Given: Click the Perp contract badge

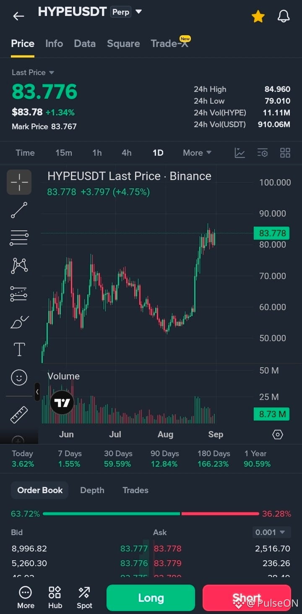Looking at the screenshot, I should (121, 12).
